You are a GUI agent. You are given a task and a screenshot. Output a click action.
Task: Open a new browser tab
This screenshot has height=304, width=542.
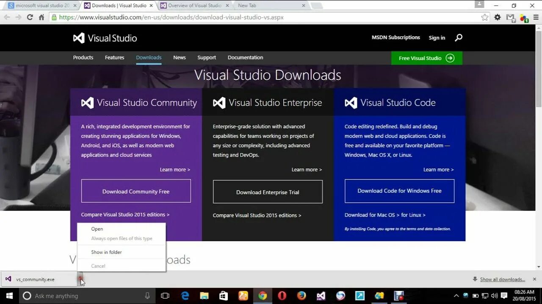[316, 5]
